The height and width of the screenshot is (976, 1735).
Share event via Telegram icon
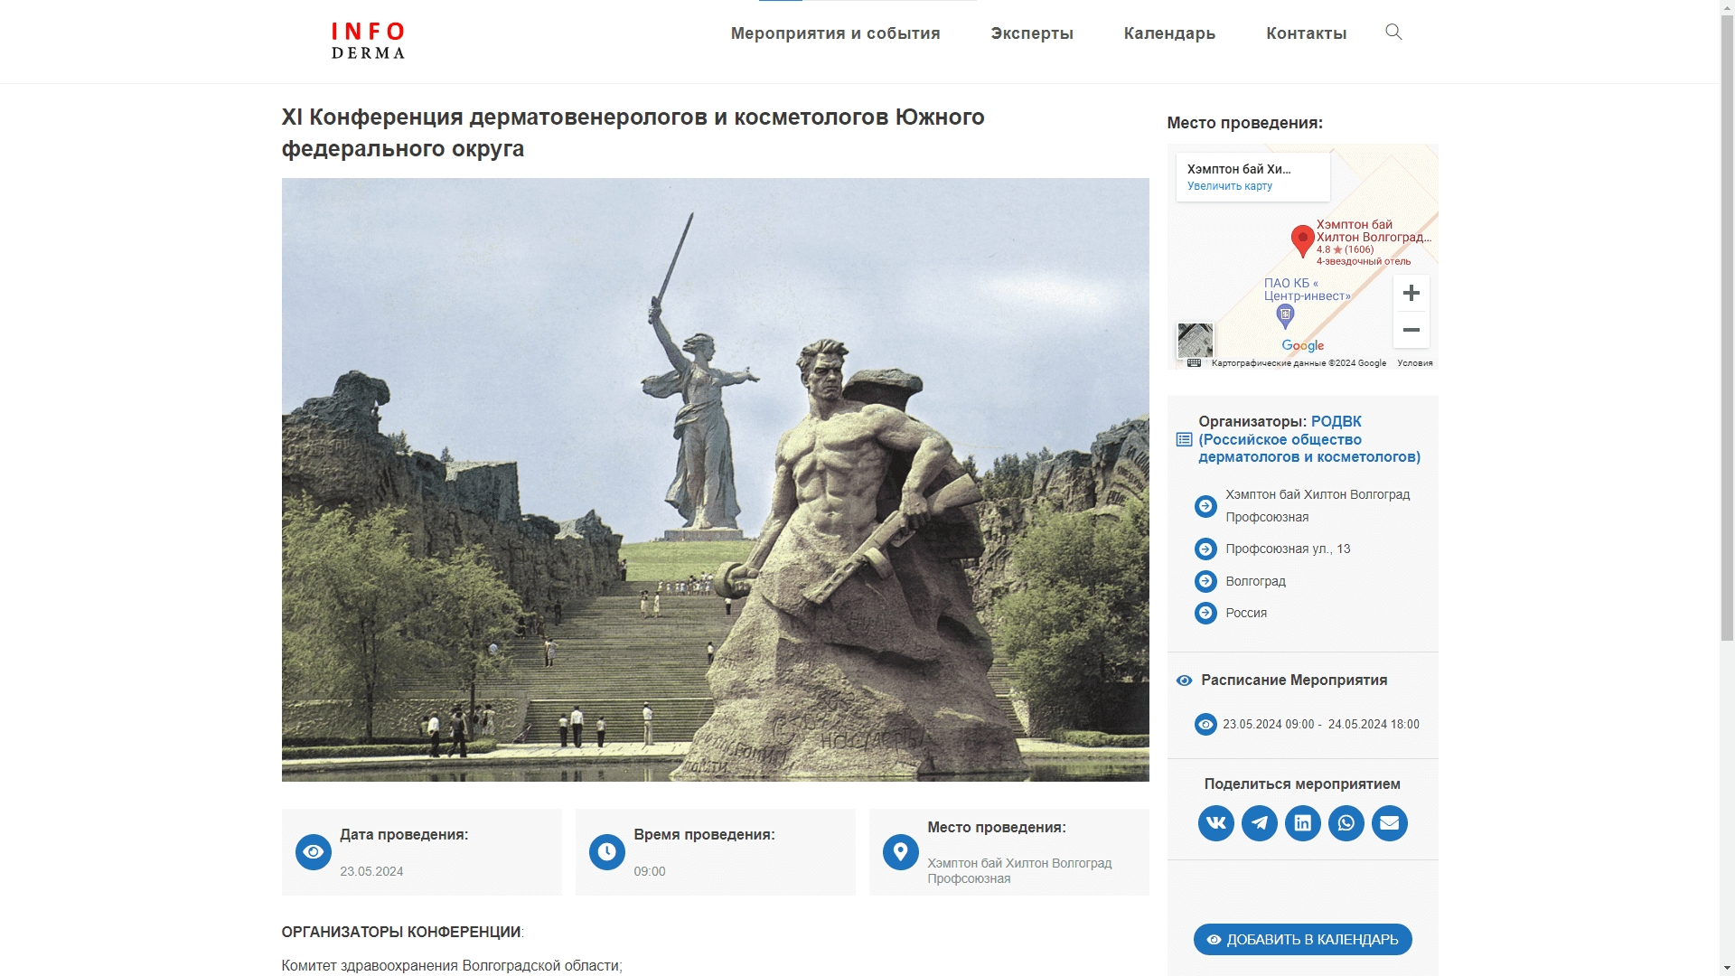[1259, 823]
